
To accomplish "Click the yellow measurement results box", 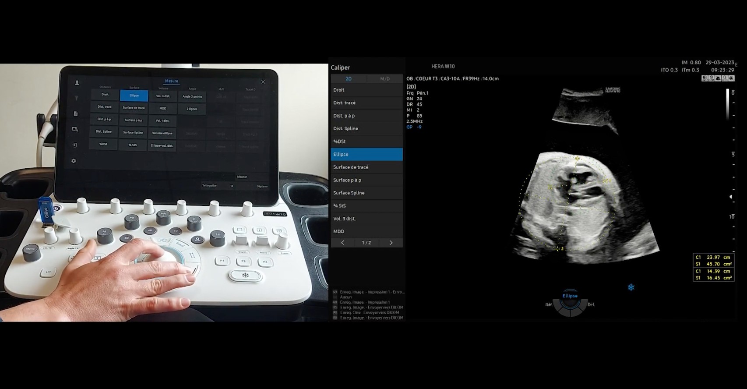I will pyautogui.click(x=713, y=267).
